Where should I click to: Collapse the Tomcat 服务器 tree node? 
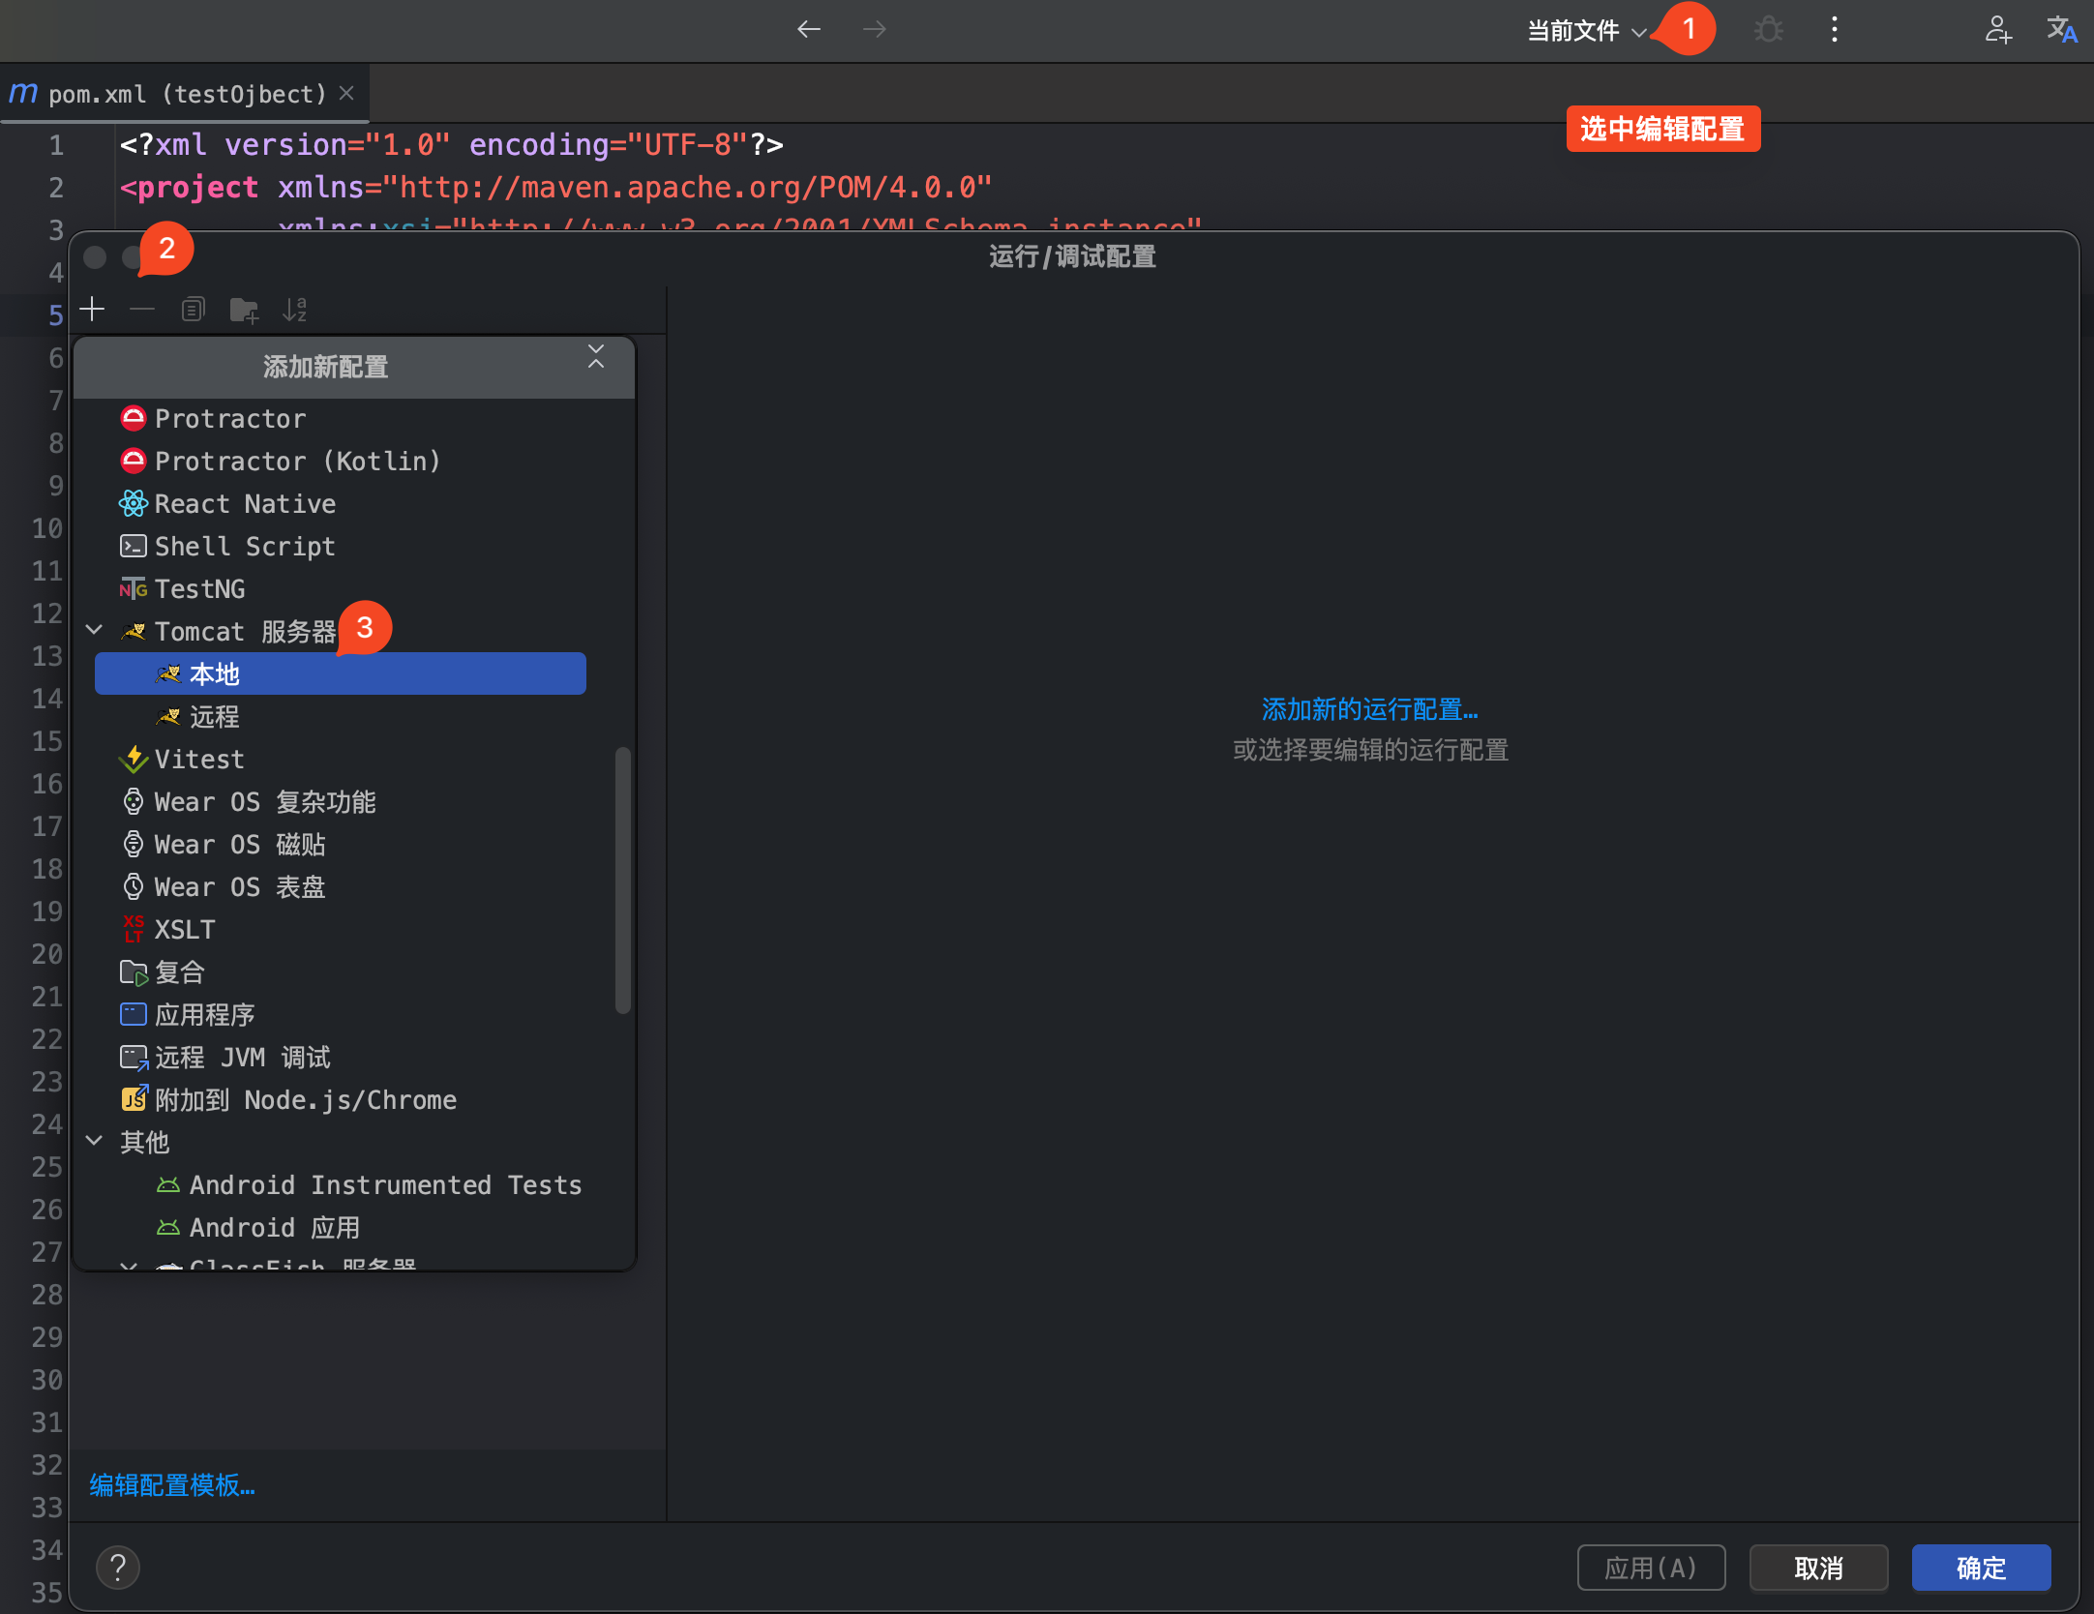95,630
